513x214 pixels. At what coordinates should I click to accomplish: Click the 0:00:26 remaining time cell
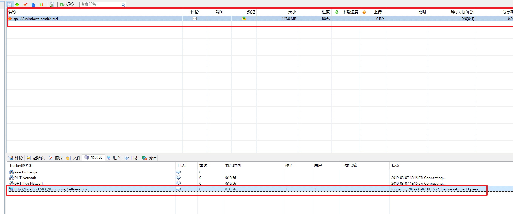pos(231,189)
